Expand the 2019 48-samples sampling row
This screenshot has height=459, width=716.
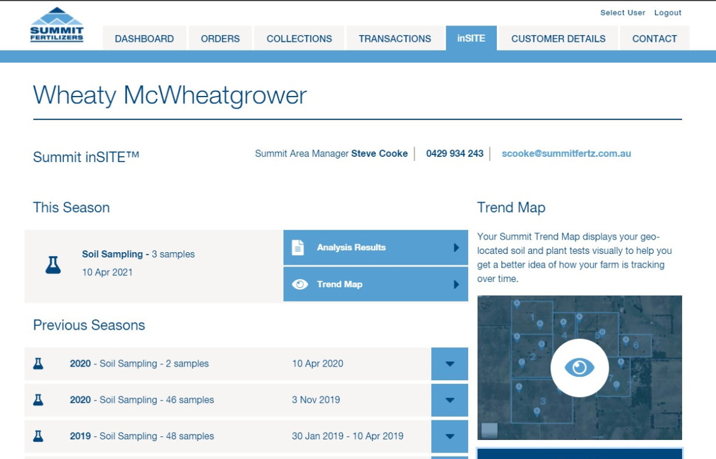449,436
